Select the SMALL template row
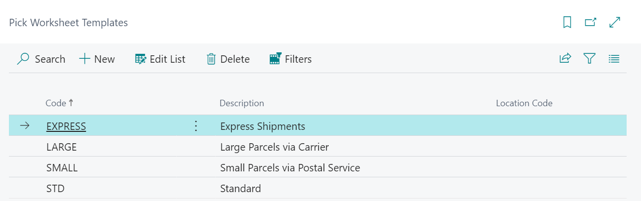The image size is (641, 201). [318, 168]
